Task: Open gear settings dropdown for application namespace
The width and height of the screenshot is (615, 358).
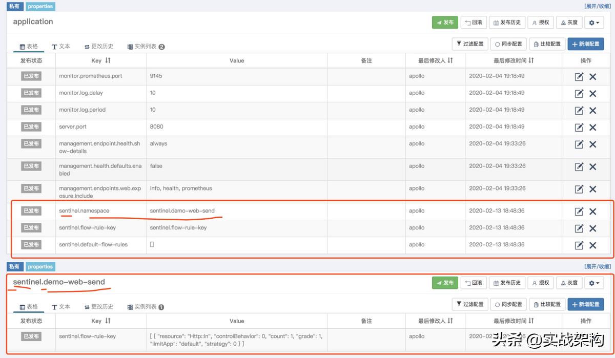Action: pyautogui.click(x=594, y=23)
